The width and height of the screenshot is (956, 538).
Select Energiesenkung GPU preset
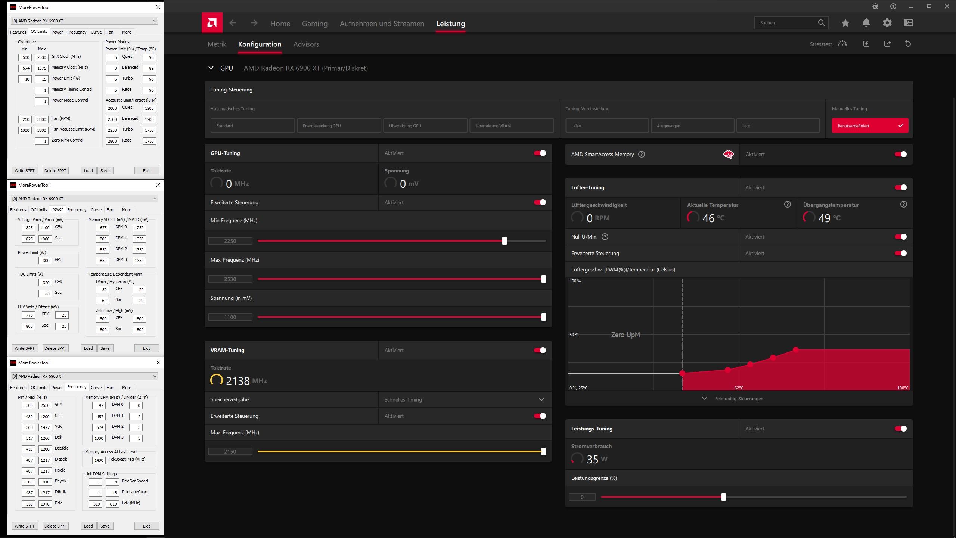pyautogui.click(x=339, y=126)
